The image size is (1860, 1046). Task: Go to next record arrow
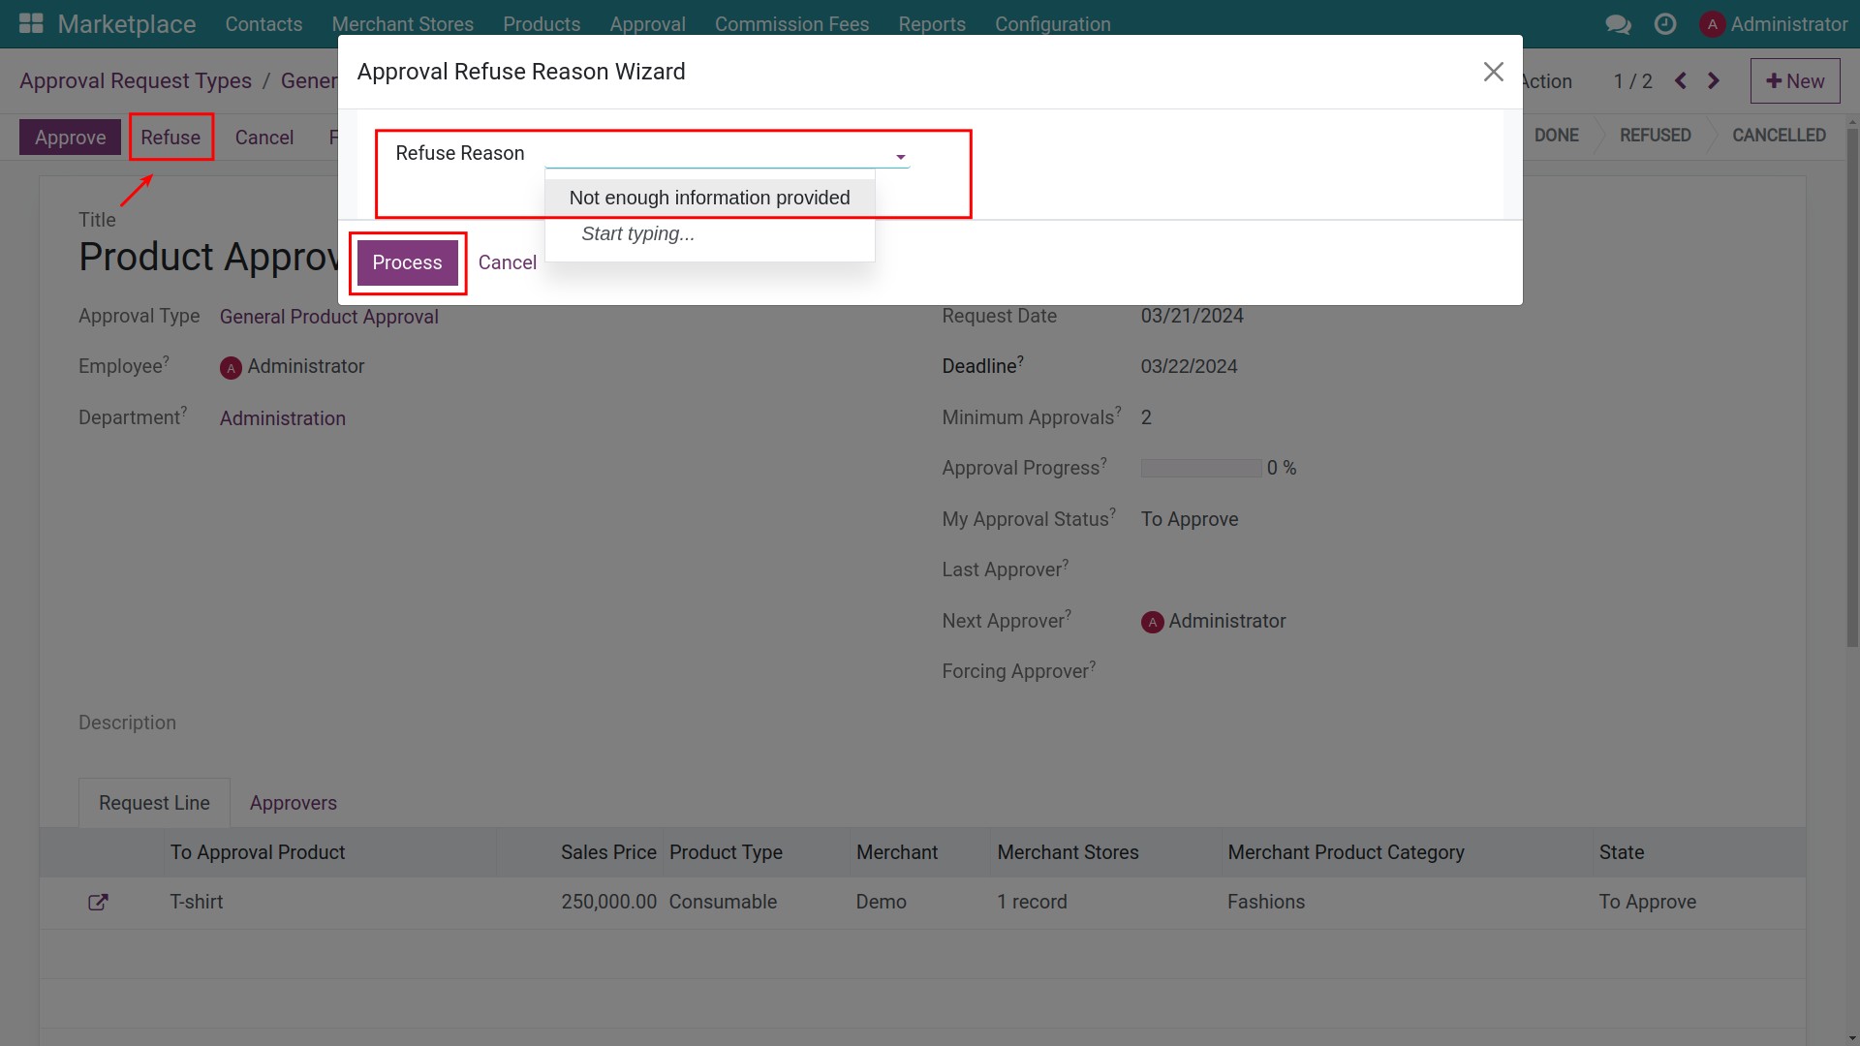pos(1713,81)
